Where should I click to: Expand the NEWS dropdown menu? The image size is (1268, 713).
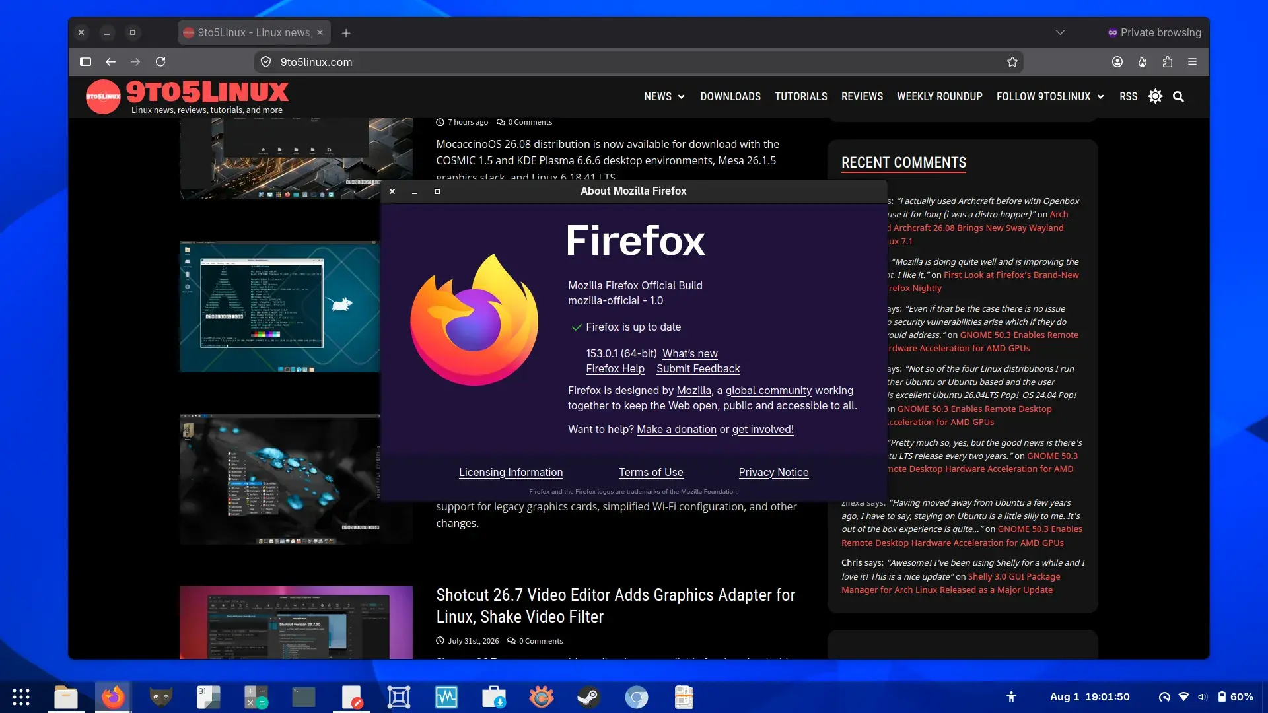(664, 96)
